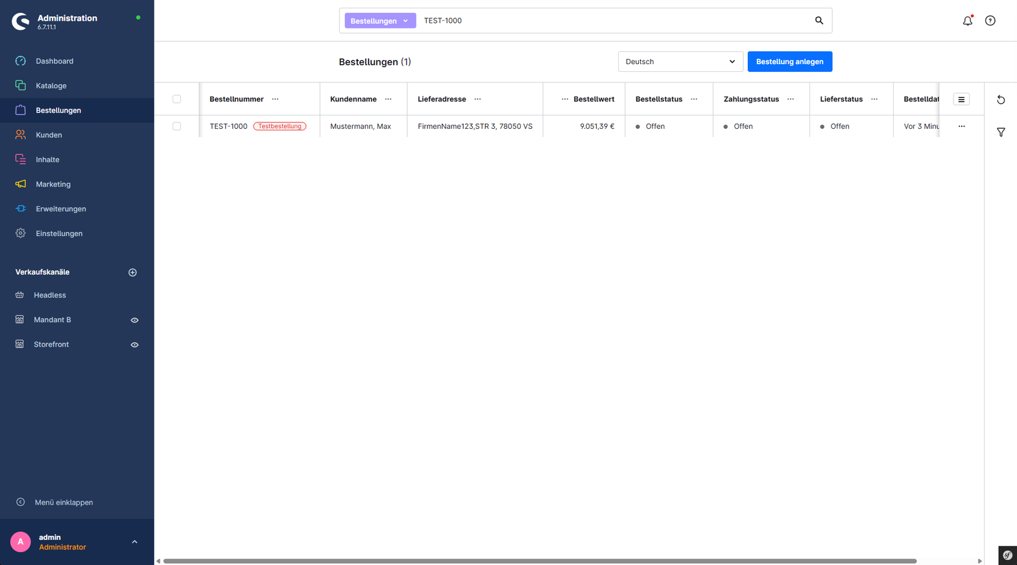The width and height of the screenshot is (1017, 565).
Task: Go to Einstellungen in the sidebar
Action: coord(59,233)
